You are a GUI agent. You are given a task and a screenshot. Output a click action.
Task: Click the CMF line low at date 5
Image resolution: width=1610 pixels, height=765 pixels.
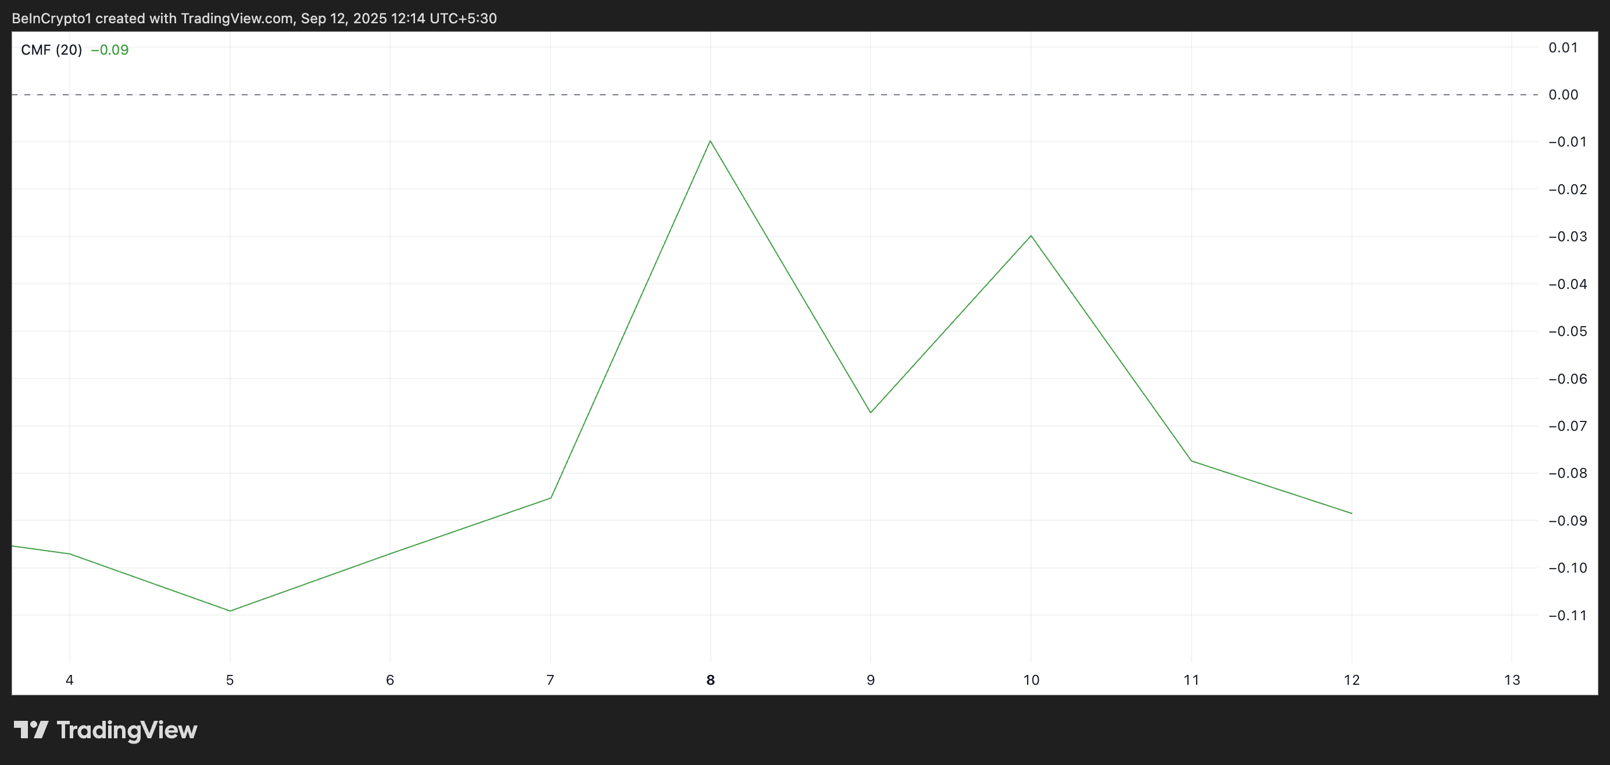pyautogui.click(x=230, y=610)
